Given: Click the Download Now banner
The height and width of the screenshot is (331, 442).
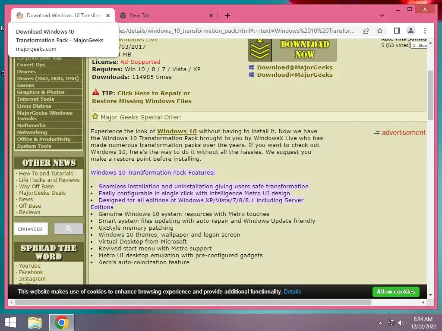Looking at the screenshot, I should (x=292, y=50).
